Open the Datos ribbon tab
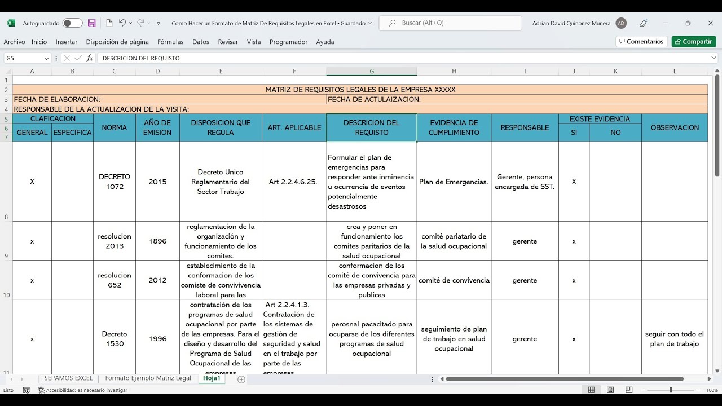 point(201,42)
